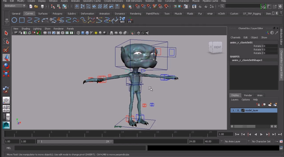Viewport: 284px width, 157px height.
Task: Activate the Move tool cone icon
Action: 6,58
